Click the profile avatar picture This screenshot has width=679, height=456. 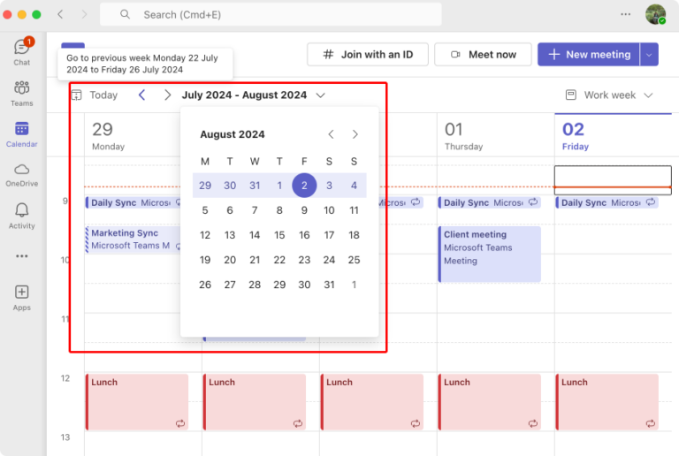point(655,14)
